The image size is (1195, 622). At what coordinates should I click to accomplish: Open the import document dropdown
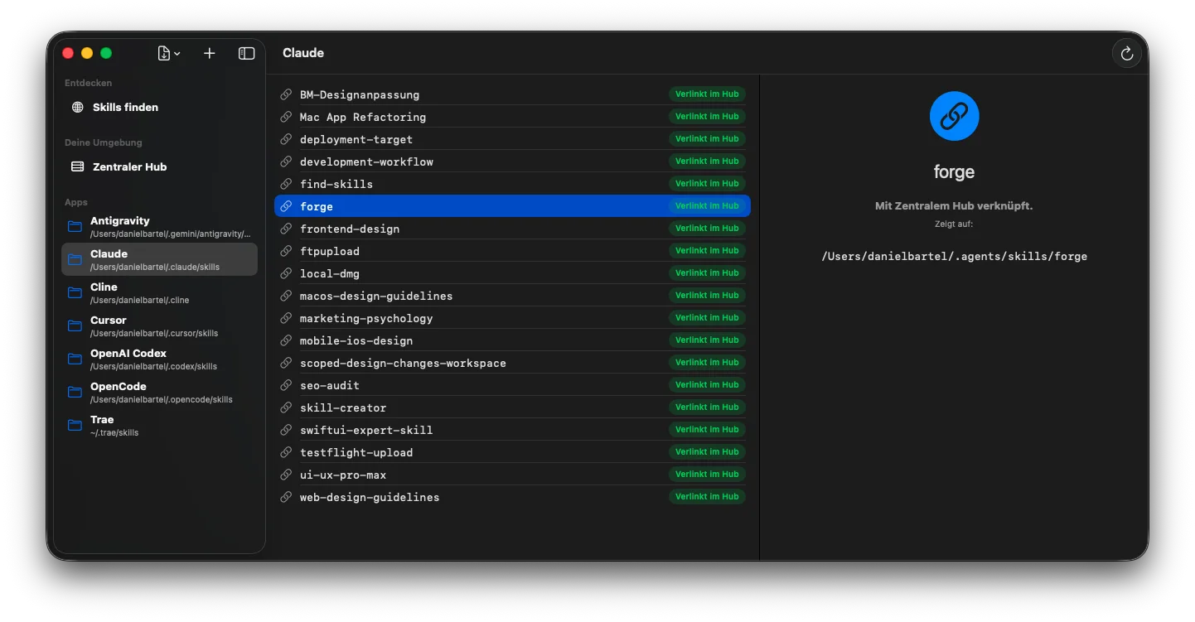pyautogui.click(x=168, y=53)
